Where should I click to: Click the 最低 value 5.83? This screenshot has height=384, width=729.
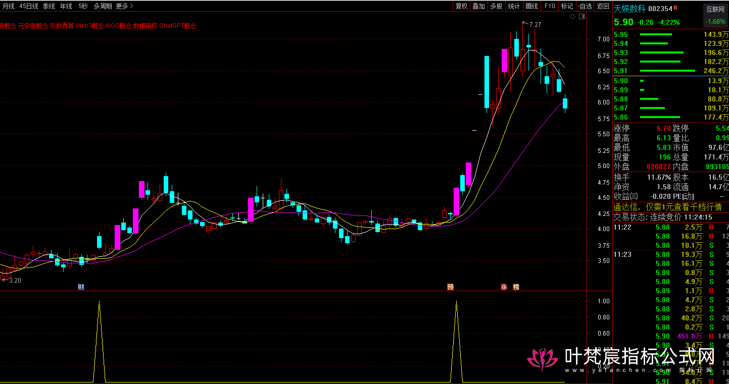663,147
